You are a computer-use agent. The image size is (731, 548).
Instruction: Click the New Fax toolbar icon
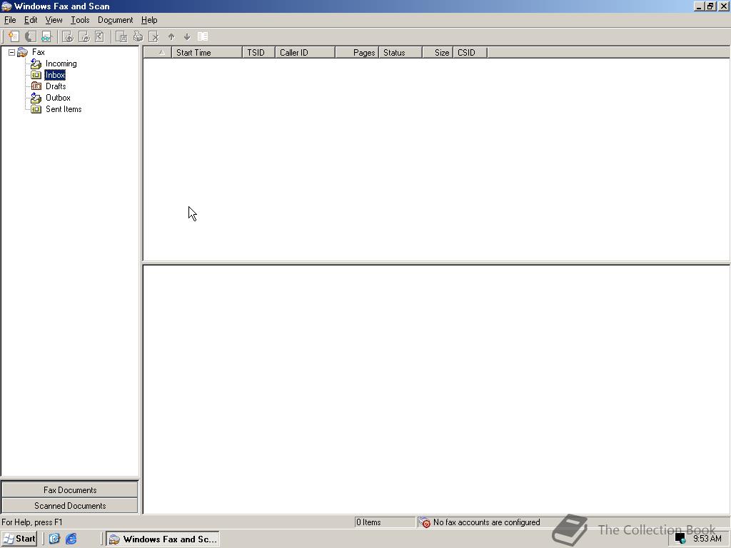pyautogui.click(x=14, y=36)
